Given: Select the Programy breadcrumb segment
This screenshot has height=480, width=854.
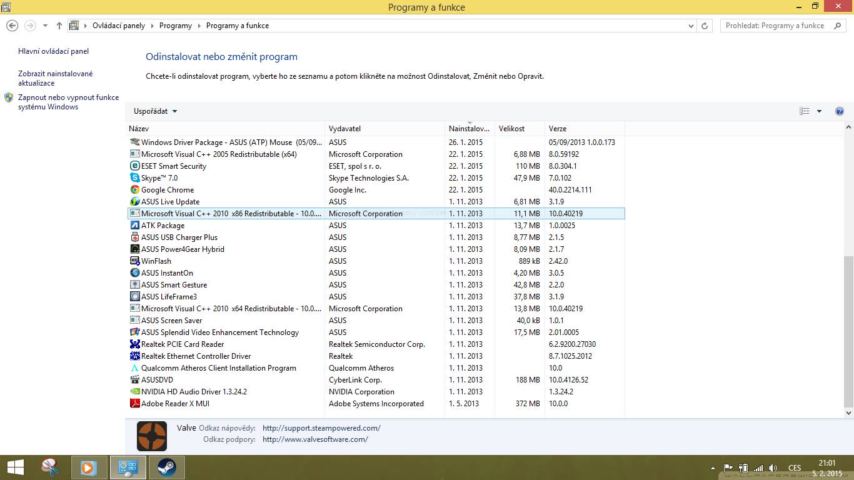Looking at the screenshot, I should click(x=176, y=26).
